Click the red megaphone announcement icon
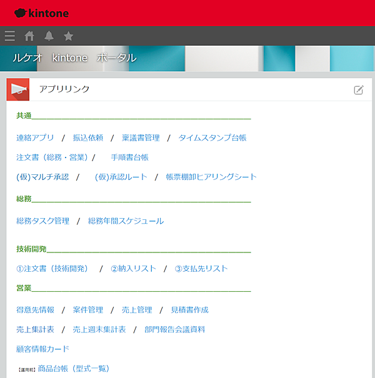The image size is (375, 378). [x=18, y=89]
